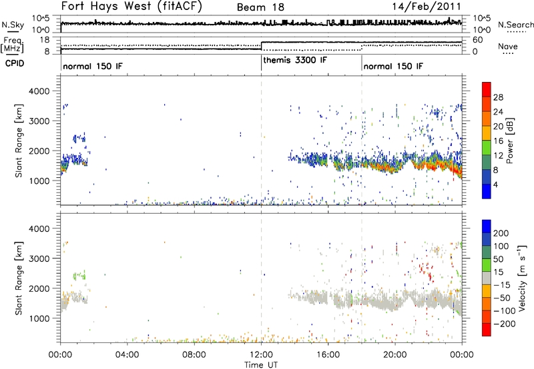
Task: Click the 'N.Search' legend label
Action: pyautogui.click(x=516, y=25)
